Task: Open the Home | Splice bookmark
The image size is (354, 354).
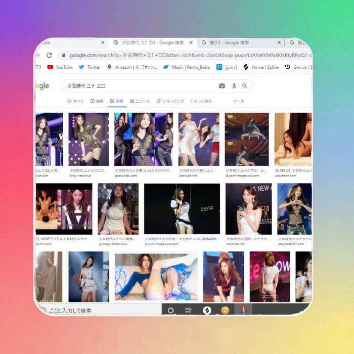Action: point(260,67)
